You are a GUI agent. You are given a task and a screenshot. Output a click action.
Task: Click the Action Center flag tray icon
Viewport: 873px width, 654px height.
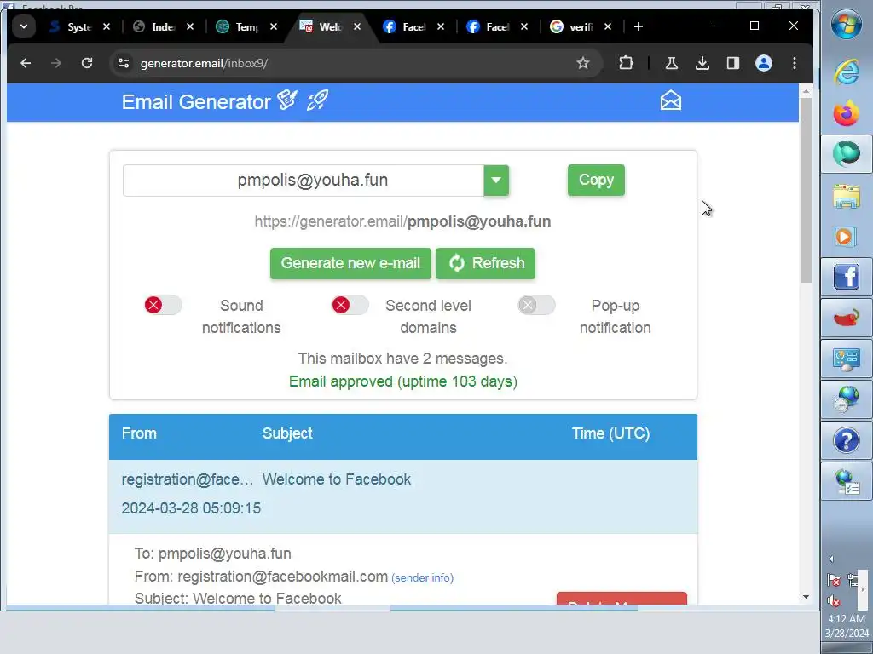[834, 581]
